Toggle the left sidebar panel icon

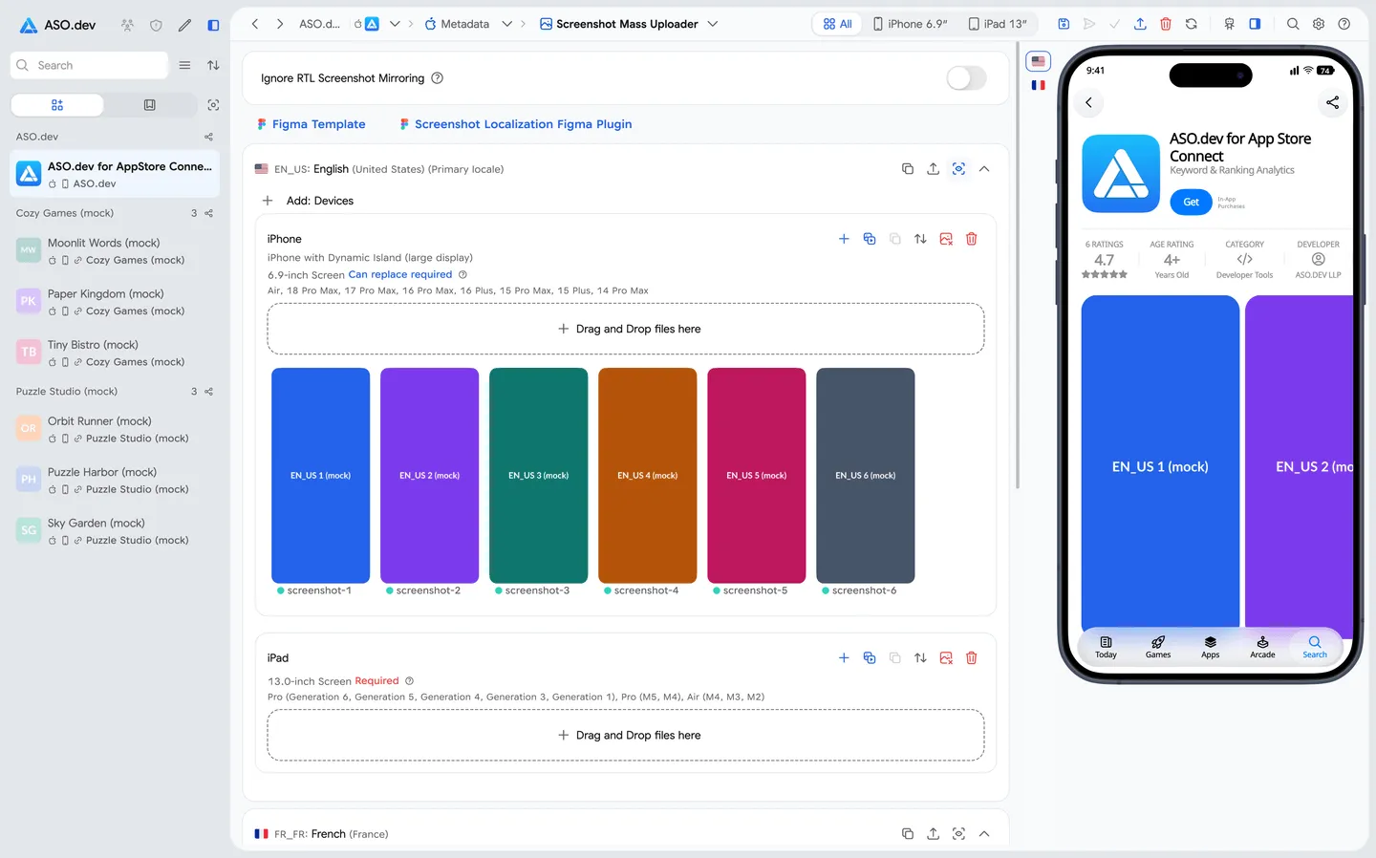(213, 25)
